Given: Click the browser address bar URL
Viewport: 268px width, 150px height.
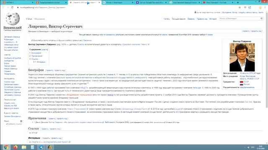Looking at the screenshot, I should click(x=43, y=7).
